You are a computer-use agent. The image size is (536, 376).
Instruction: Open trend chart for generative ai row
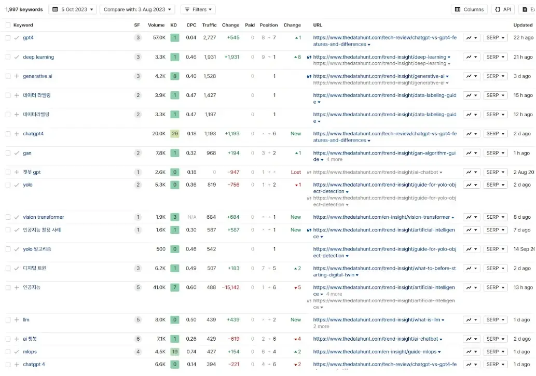tap(472, 76)
